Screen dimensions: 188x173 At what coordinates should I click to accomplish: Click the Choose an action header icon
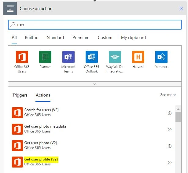(10, 9)
